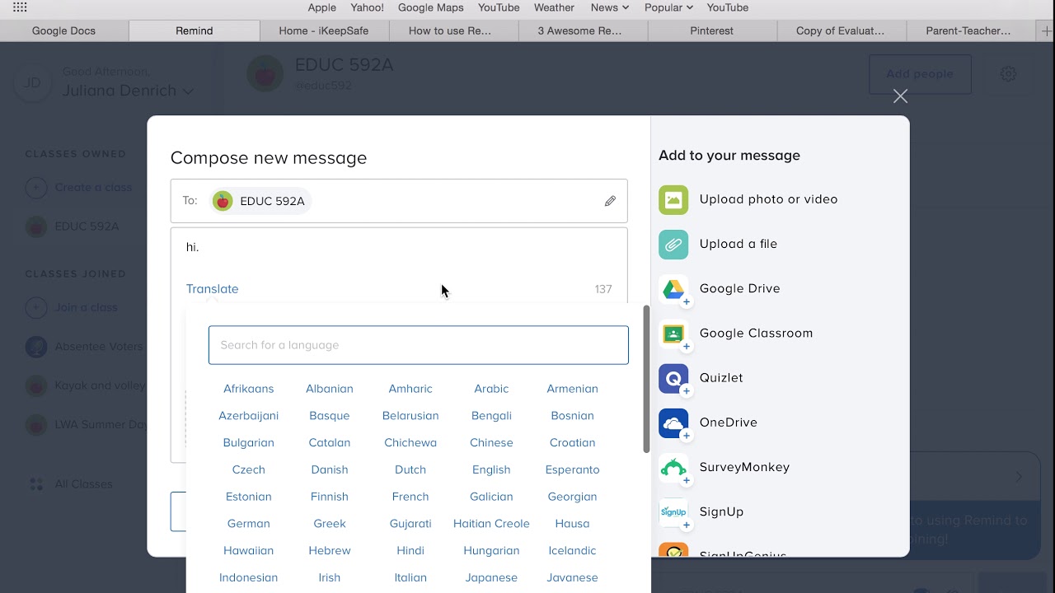Open the Pinterest browser tab
This screenshot has height=593, width=1055.
[x=711, y=30]
